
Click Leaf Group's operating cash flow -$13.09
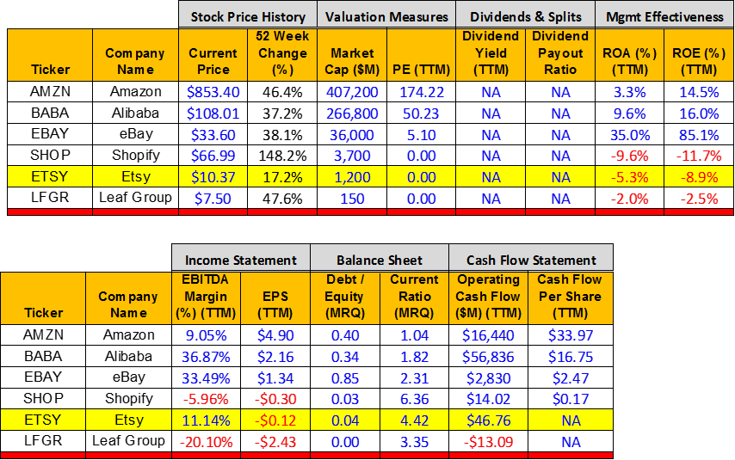pyautogui.click(x=488, y=442)
